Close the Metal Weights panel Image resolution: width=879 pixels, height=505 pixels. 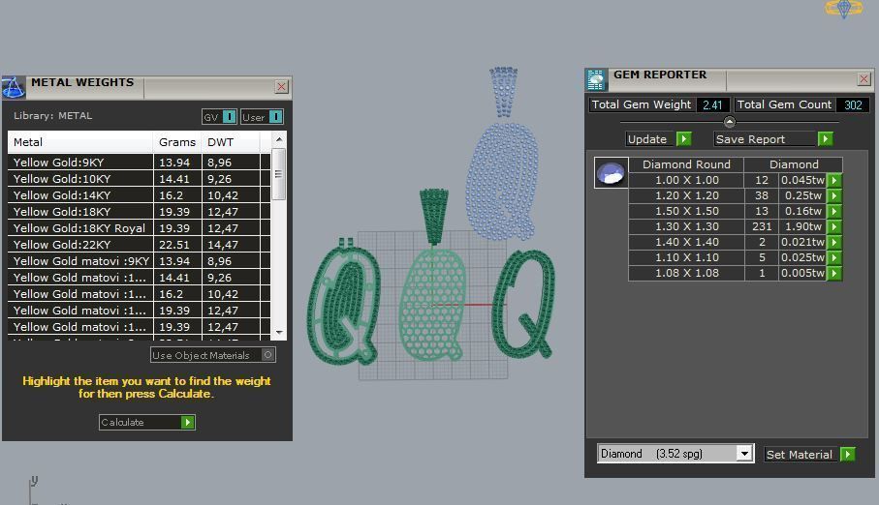coord(281,87)
